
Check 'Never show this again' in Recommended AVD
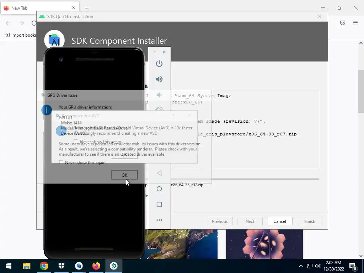[x=76, y=141]
